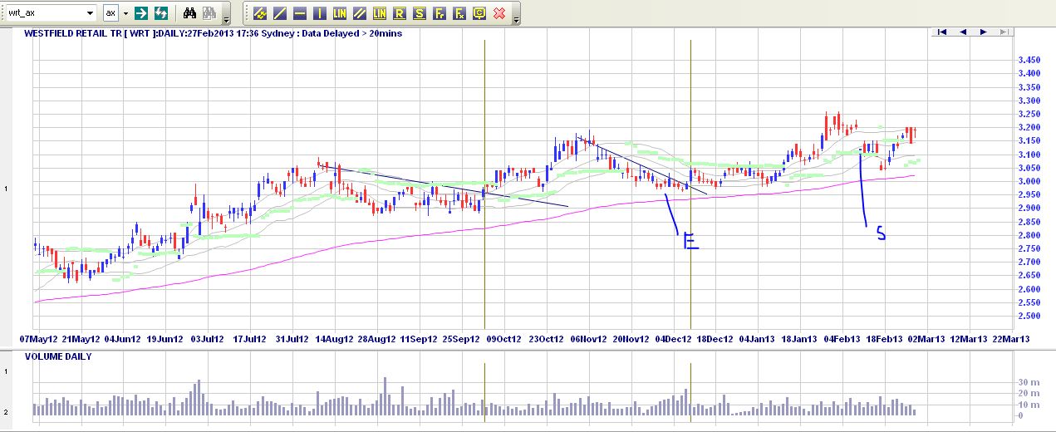Click the 07May12 date axis label

click(x=38, y=339)
